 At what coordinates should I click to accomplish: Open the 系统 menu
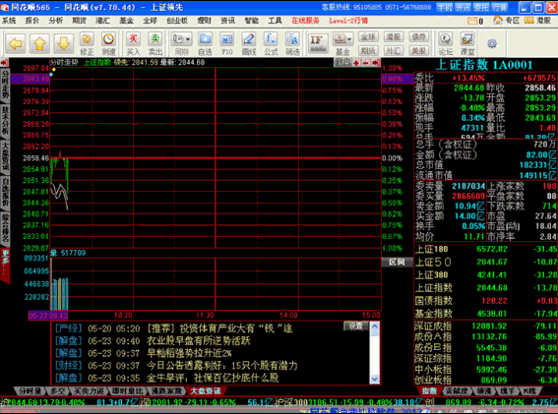pyautogui.click(x=9, y=21)
